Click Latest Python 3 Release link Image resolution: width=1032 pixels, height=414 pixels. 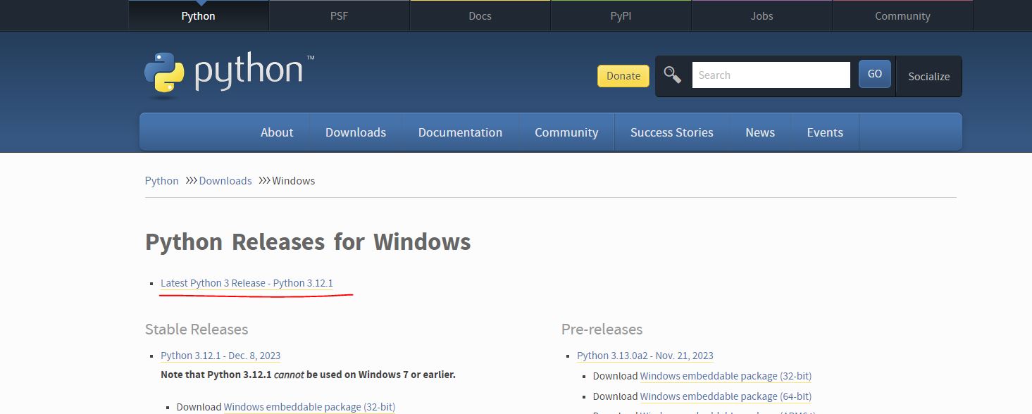pyautogui.click(x=247, y=283)
